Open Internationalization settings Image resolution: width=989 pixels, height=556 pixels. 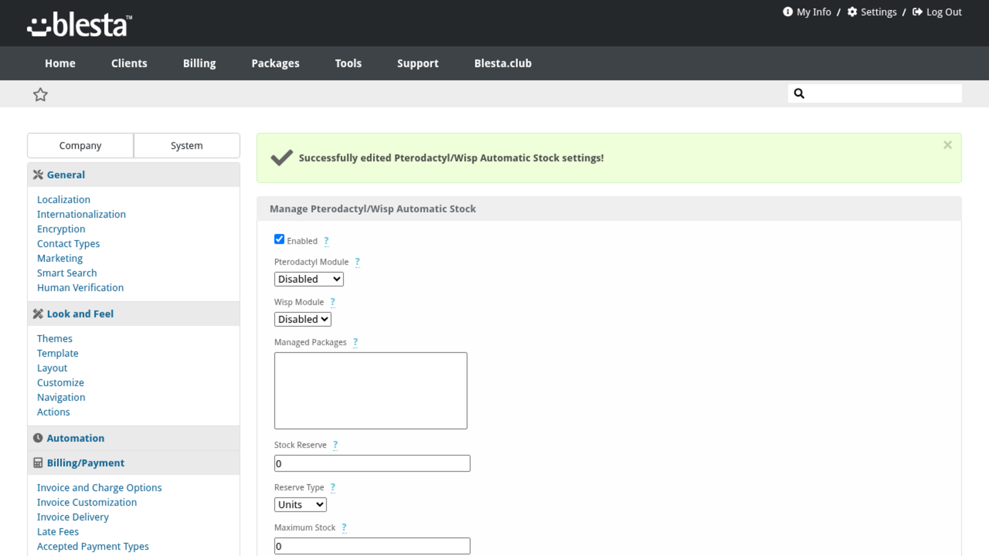[81, 214]
